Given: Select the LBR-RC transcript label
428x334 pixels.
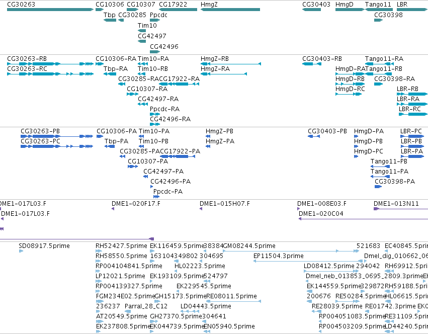Looking at the screenshot, I should pos(410,109).
